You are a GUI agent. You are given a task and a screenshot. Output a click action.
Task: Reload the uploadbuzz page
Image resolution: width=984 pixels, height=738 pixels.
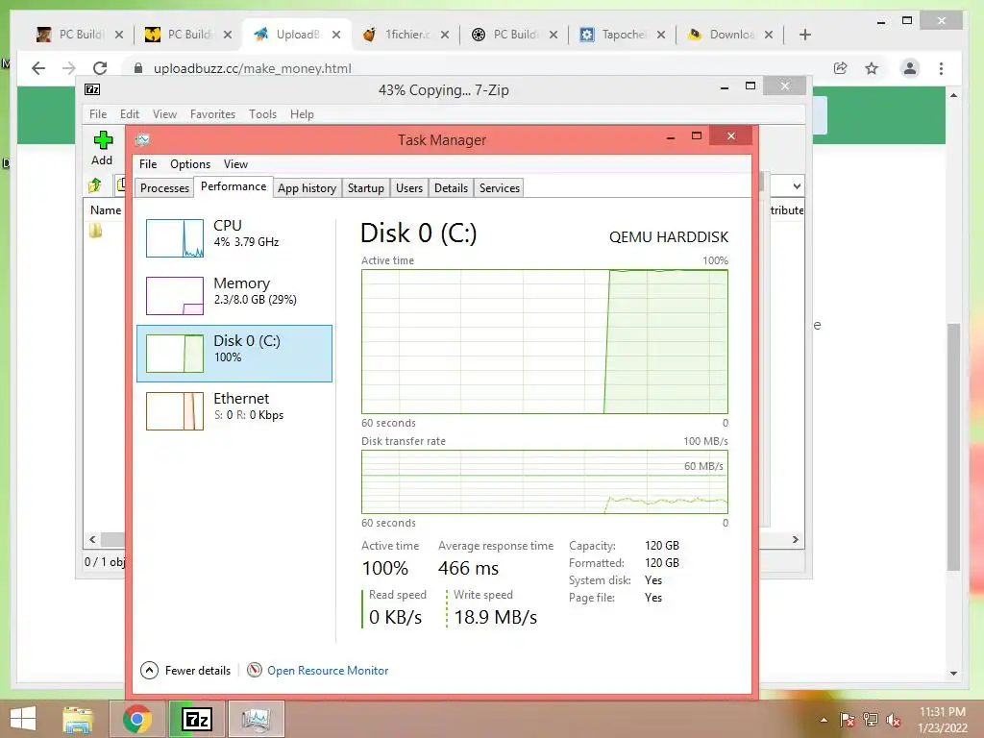pos(100,68)
